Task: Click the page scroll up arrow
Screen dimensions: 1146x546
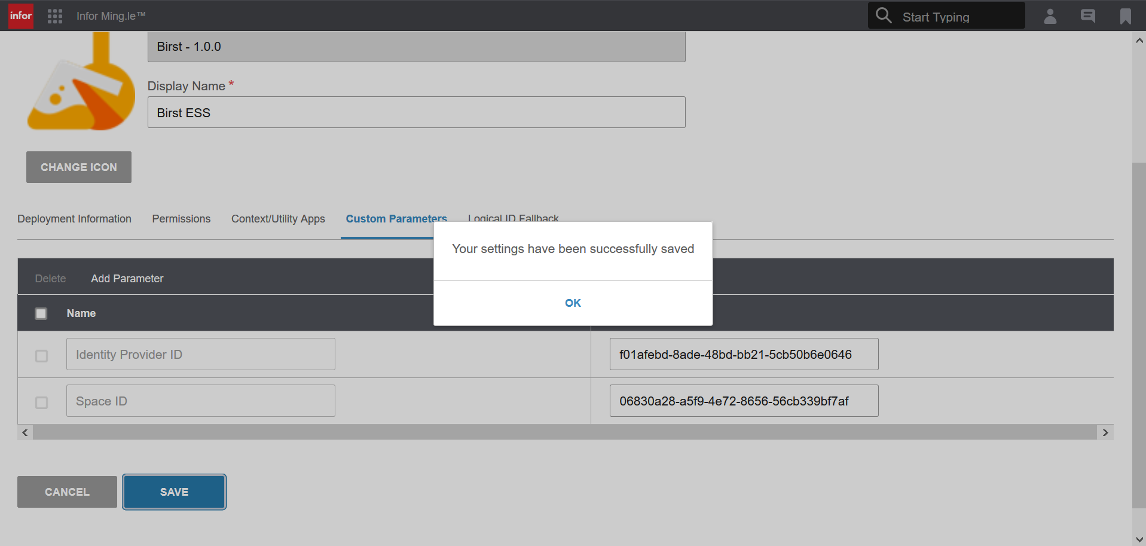Action: coord(1139,41)
